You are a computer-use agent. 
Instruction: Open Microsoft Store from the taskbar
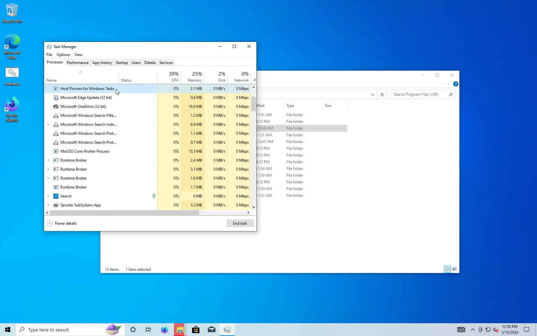(x=196, y=330)
